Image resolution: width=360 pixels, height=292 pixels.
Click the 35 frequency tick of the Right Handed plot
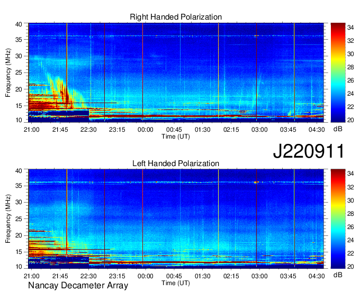(x=19, y=40)
